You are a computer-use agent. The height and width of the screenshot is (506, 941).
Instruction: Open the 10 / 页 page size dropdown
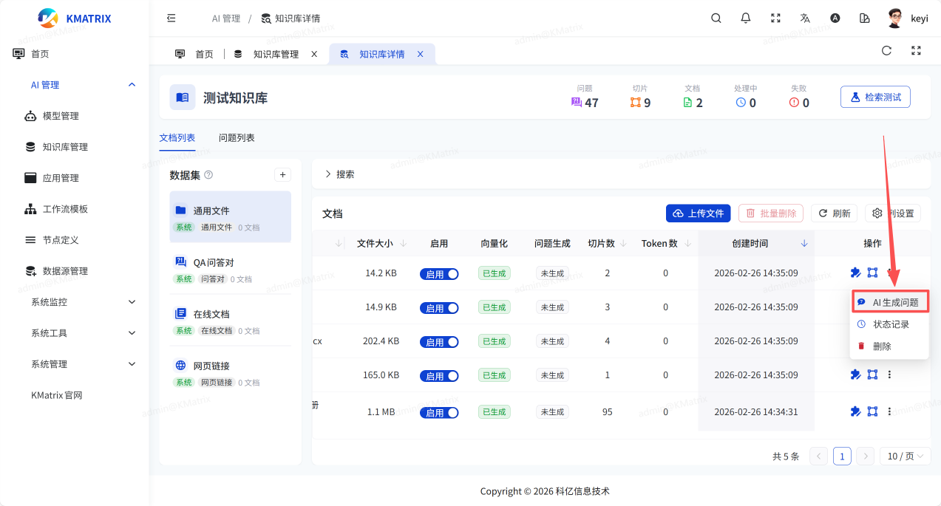click(x=904, y=457)
